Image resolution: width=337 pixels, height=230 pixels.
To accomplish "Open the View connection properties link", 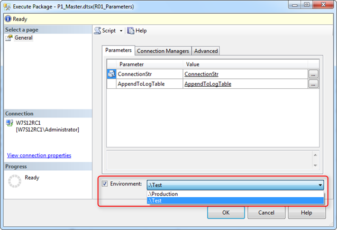I will pos(39,155).
